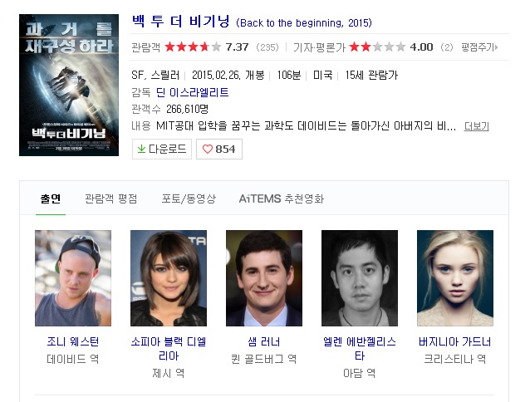Switch to the 출연 tab
Screen dimensions: 525x402
pos(51,199)
